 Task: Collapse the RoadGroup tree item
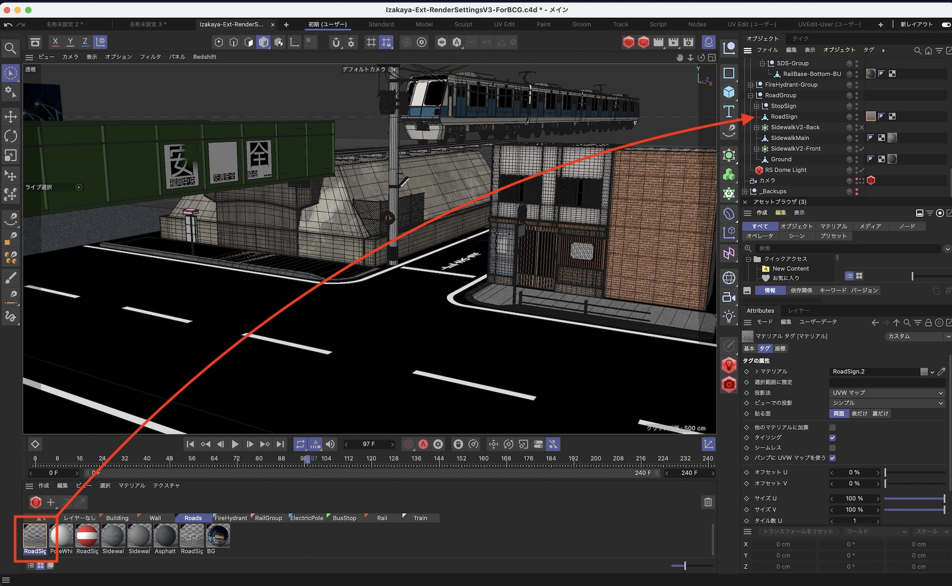(x=751, y=96)
